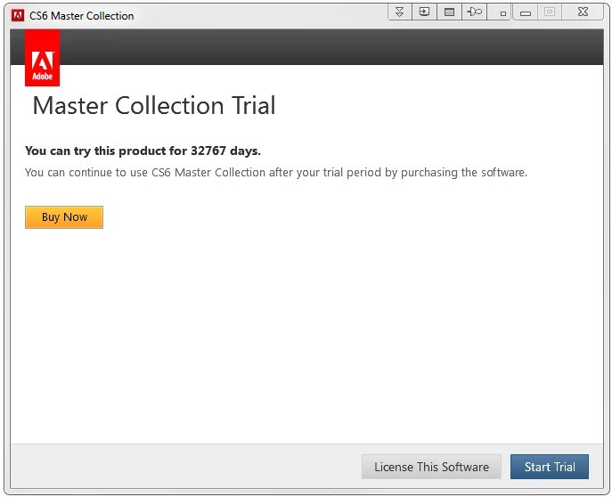Click the Start Trial button

pos(549,467)
